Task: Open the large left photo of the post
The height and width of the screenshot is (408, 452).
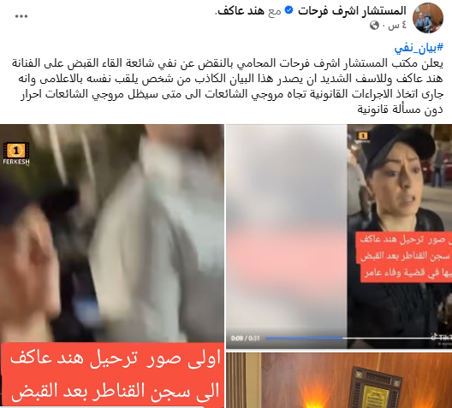Action: pyautogui.click(x=112, y=266)
